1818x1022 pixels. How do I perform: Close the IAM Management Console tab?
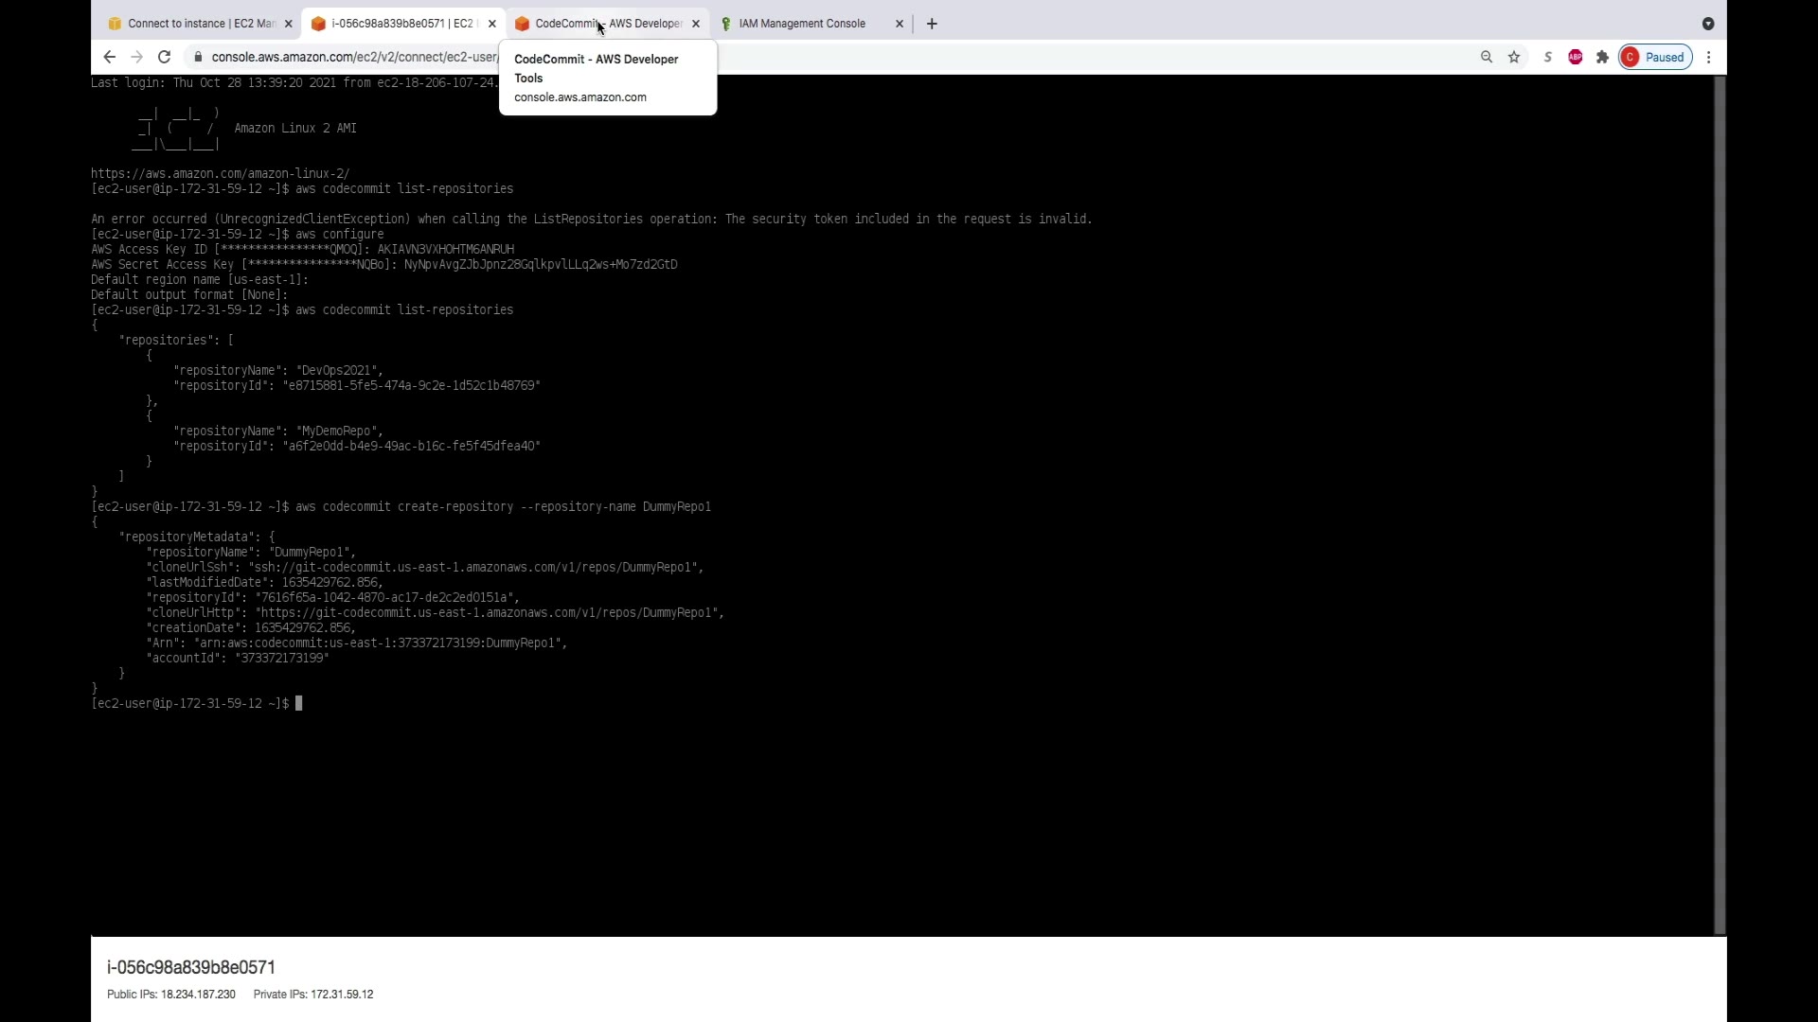point(900,24)
